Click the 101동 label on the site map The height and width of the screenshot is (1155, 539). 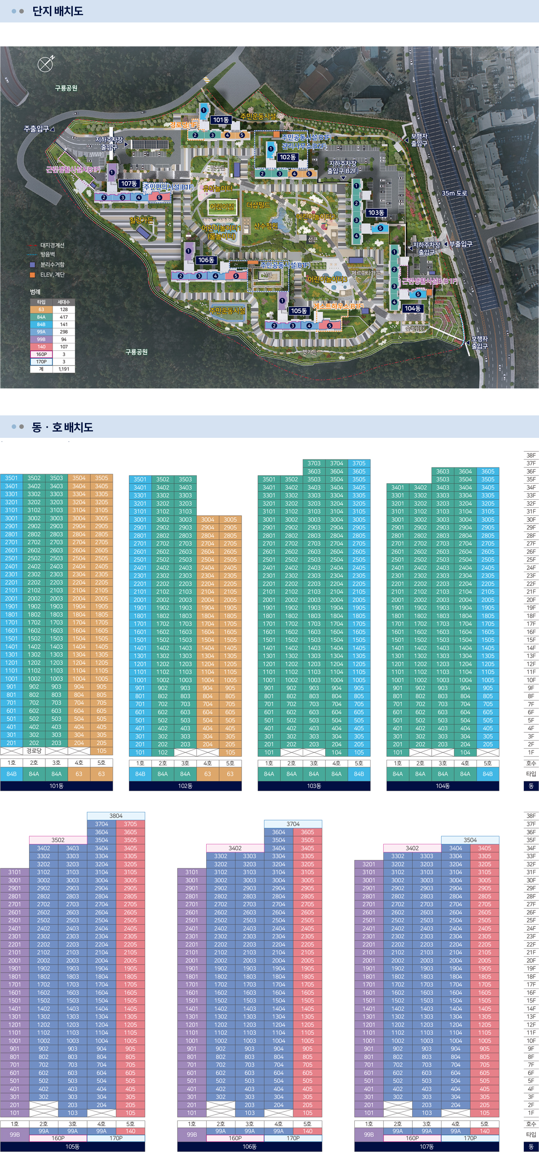221,120
